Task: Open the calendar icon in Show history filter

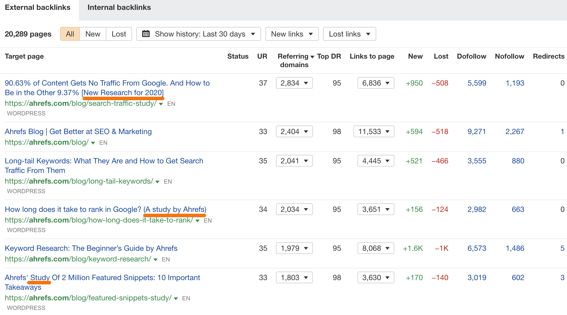Action: [x=146, y=34]
